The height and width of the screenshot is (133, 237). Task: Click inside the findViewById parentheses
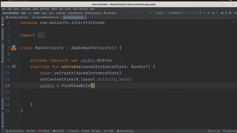[x=93, y=86]
